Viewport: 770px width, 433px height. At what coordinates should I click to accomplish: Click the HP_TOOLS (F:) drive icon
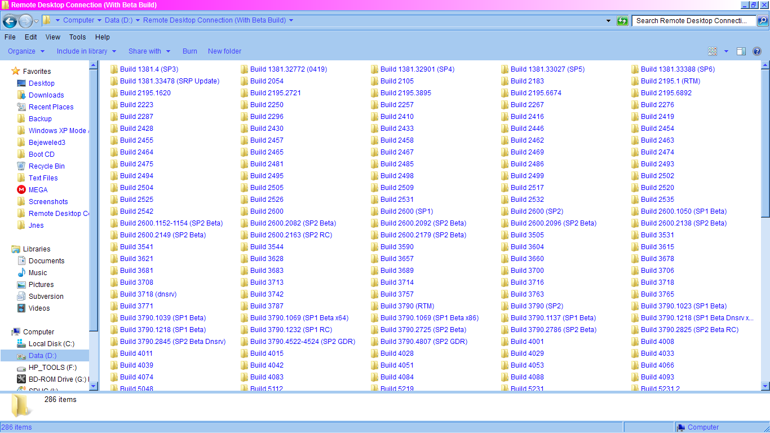[x=21, y=368]
